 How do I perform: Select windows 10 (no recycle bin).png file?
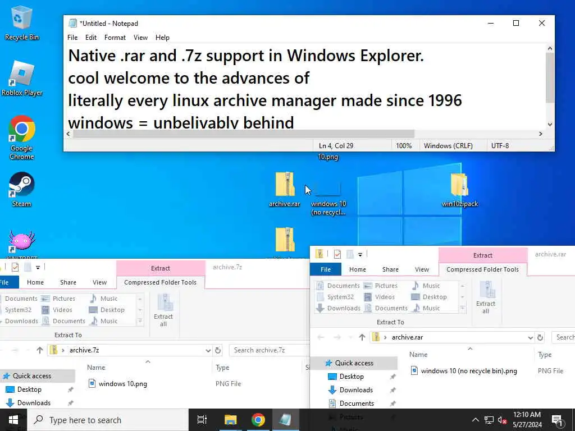pos(469,371)
